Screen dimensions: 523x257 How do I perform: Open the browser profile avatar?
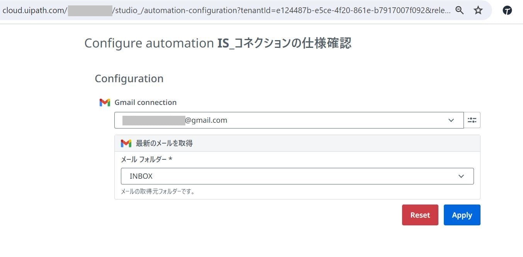(x=507, y=10)
